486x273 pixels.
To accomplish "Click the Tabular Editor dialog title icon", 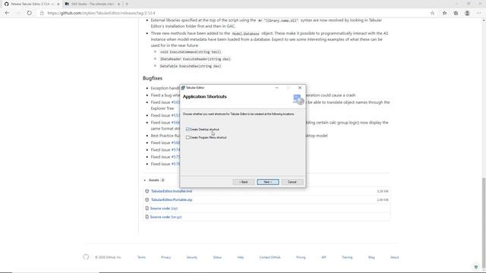I will (183, 88).
